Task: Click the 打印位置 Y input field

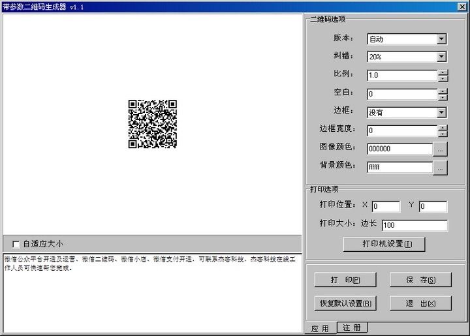Action: coord(433,206)
